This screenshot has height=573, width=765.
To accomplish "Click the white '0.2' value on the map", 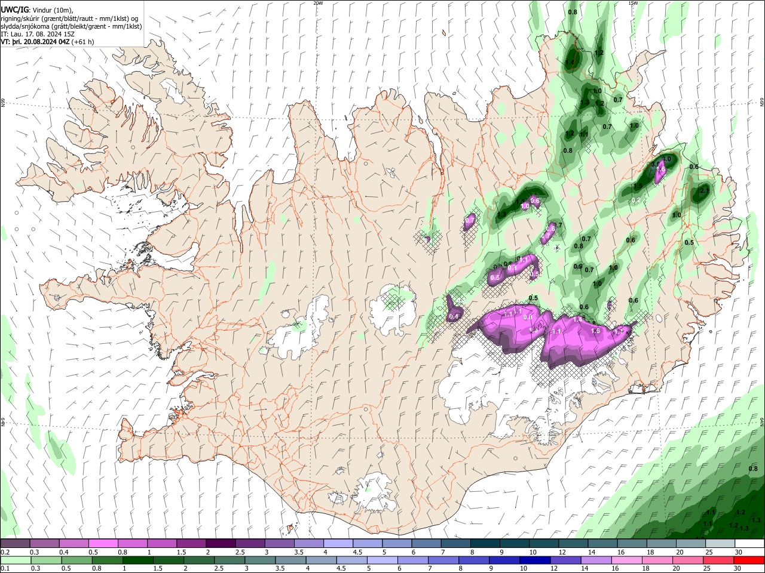I will tap(636, 201).
